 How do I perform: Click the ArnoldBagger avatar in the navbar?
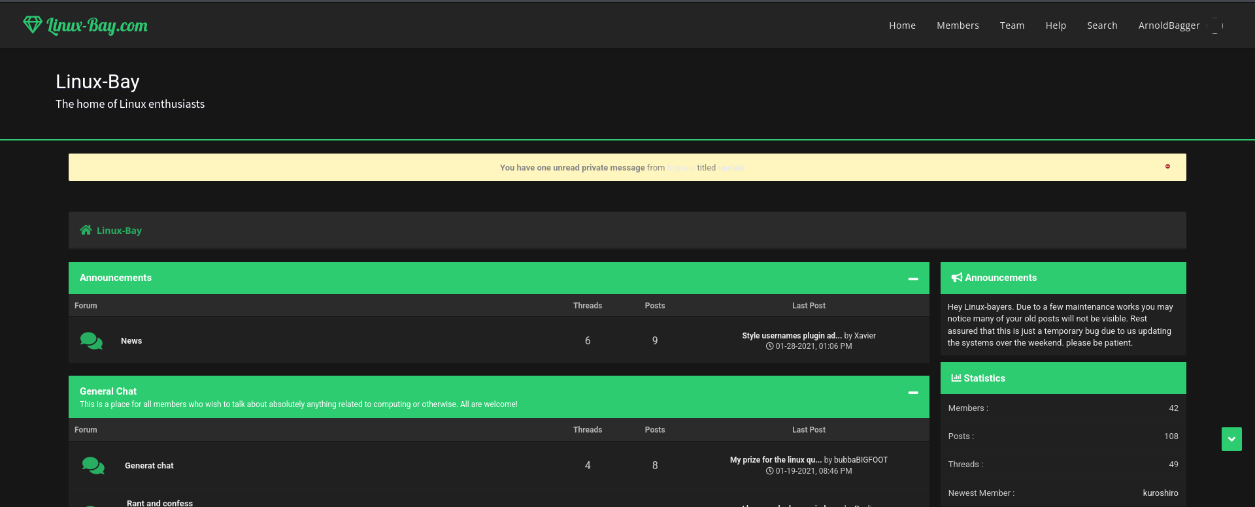pyautogui.click(x=1214, y=25)
